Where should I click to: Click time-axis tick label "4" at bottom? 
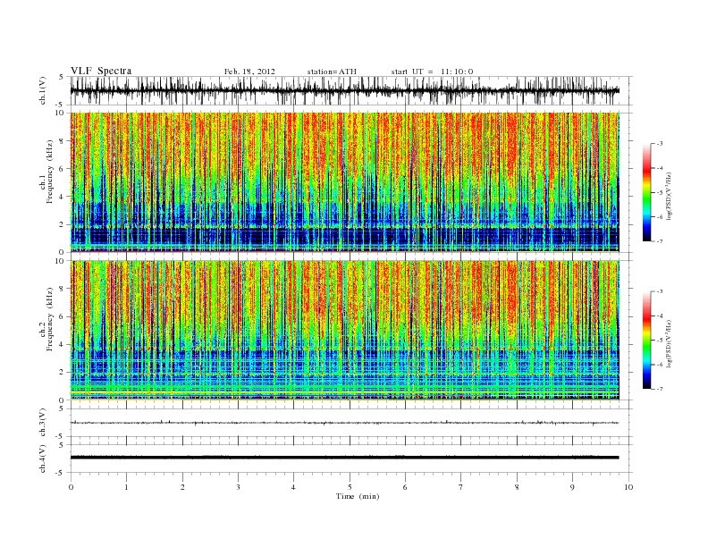[x=294, y=487]
